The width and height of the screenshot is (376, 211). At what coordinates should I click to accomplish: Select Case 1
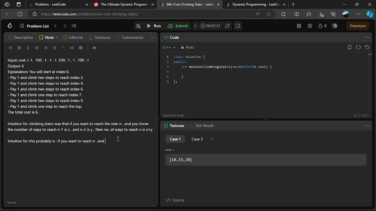(175, 139)
